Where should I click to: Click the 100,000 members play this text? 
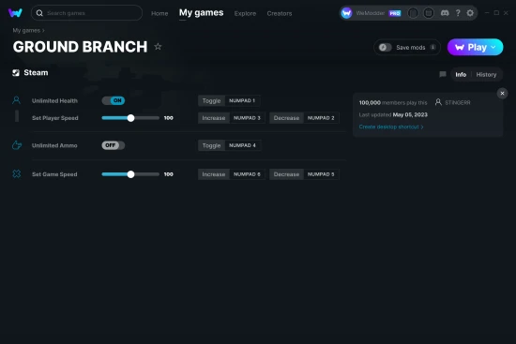[x=393, y=102]
